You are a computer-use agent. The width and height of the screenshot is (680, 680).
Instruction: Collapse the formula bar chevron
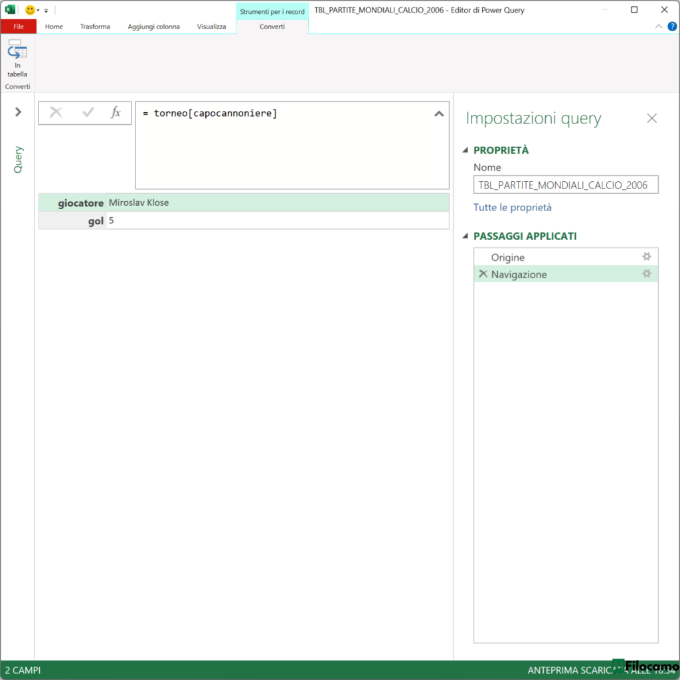(x=439, y=114)
